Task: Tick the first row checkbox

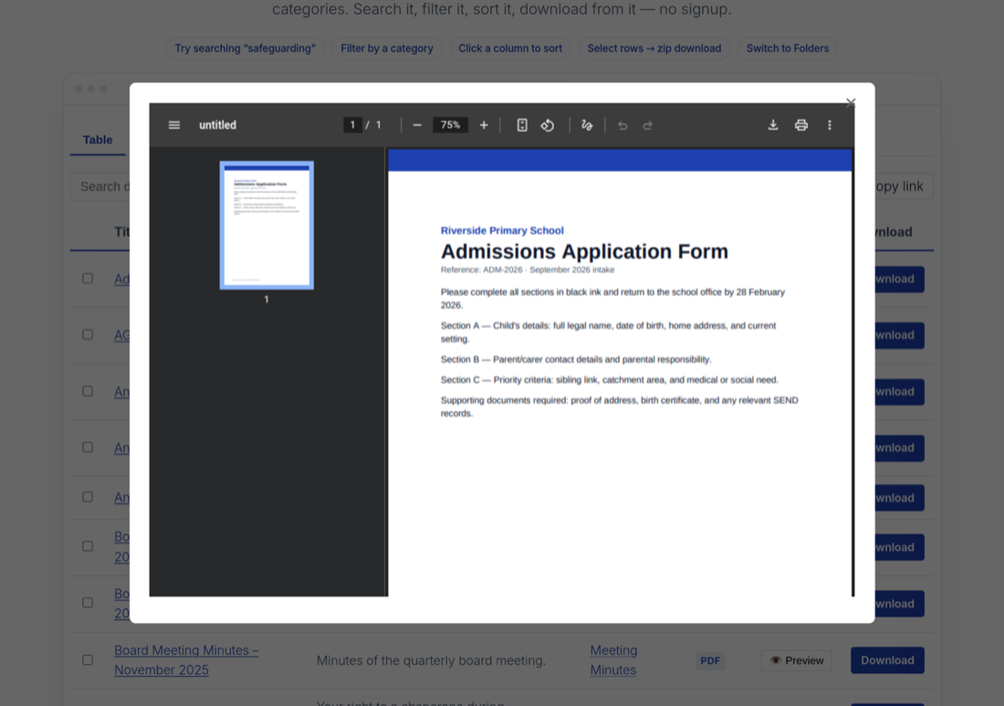Action: tap(88, 279)
